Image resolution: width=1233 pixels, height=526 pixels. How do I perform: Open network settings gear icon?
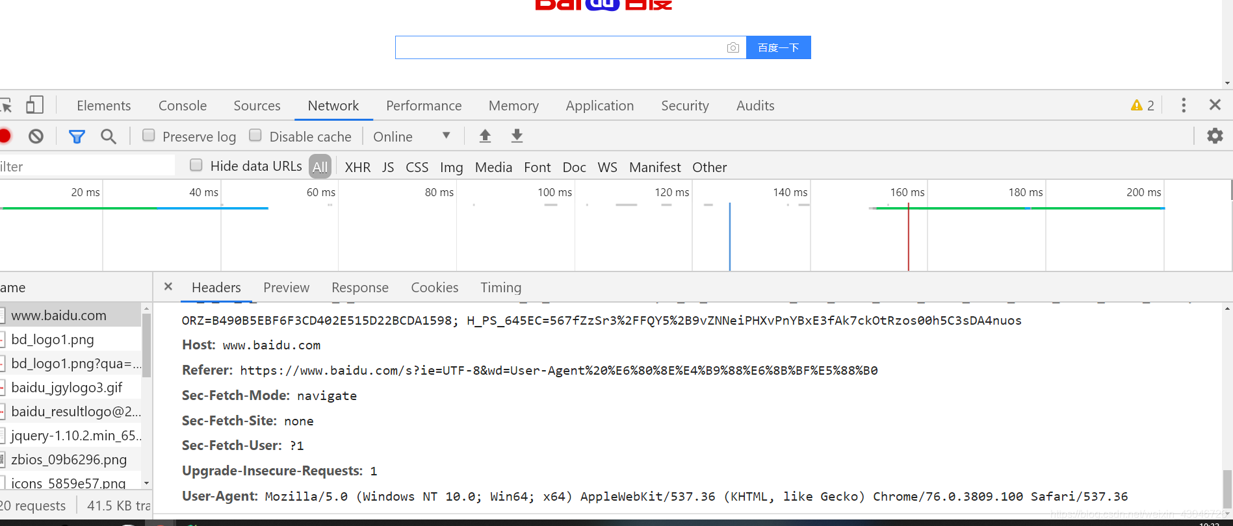(1215, 136)
